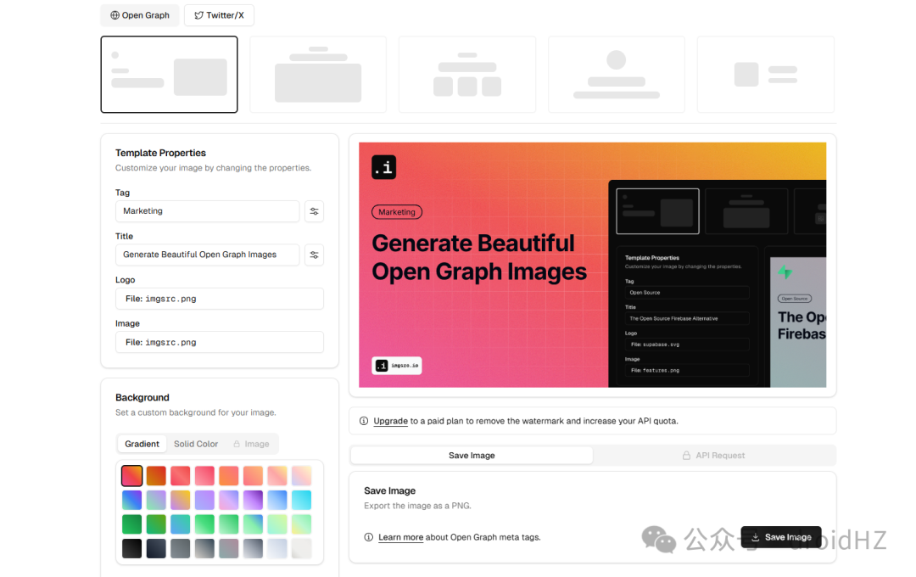The height and width of the screenshot is (577, 916).
Task: Pick the three-column grid layout template
Action: click(x=467, y=74)
